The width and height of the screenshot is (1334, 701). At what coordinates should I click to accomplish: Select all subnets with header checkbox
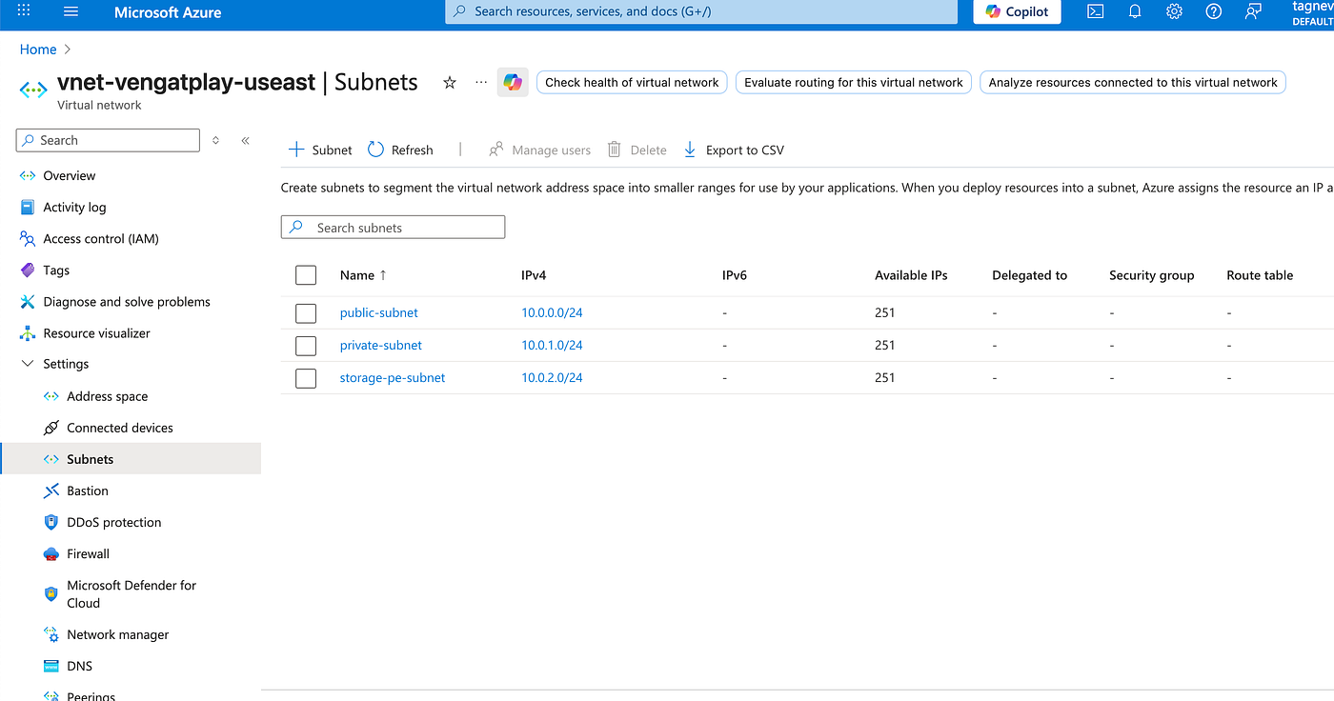[x=306, y=275]
